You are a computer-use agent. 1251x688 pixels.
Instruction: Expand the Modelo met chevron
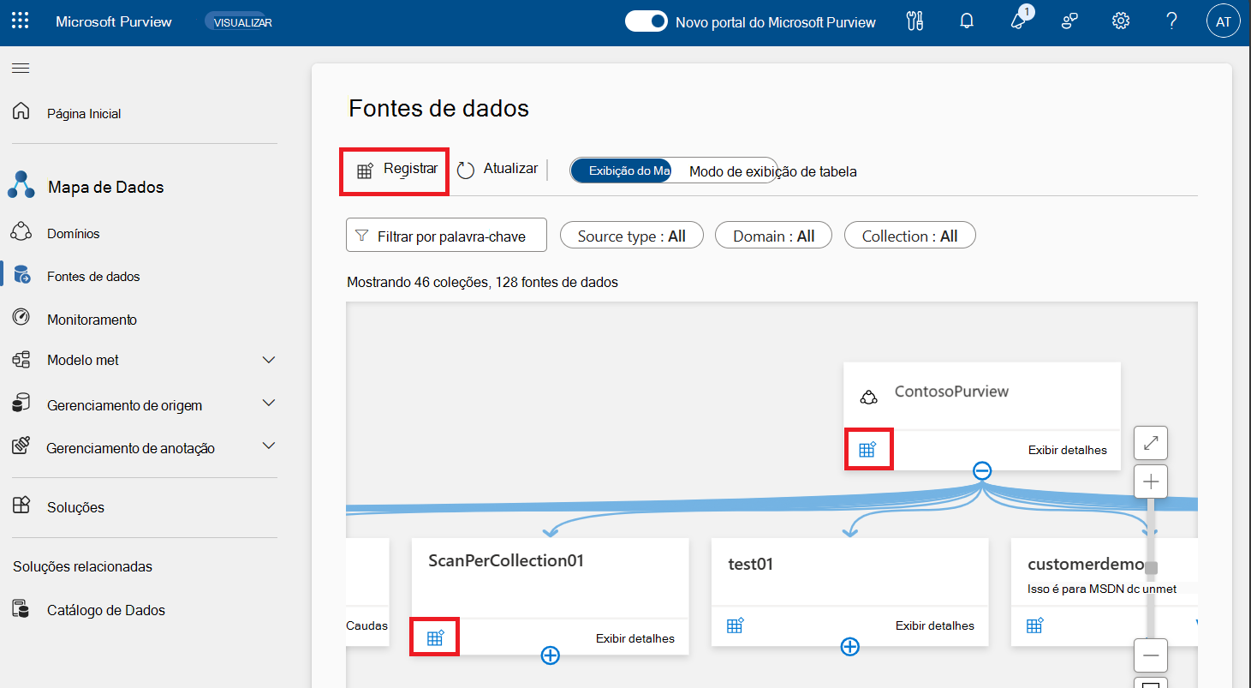pyautogui.click(x=269, y=361)
